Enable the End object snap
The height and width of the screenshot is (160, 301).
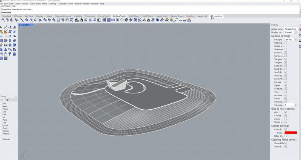tap(1, 103)
